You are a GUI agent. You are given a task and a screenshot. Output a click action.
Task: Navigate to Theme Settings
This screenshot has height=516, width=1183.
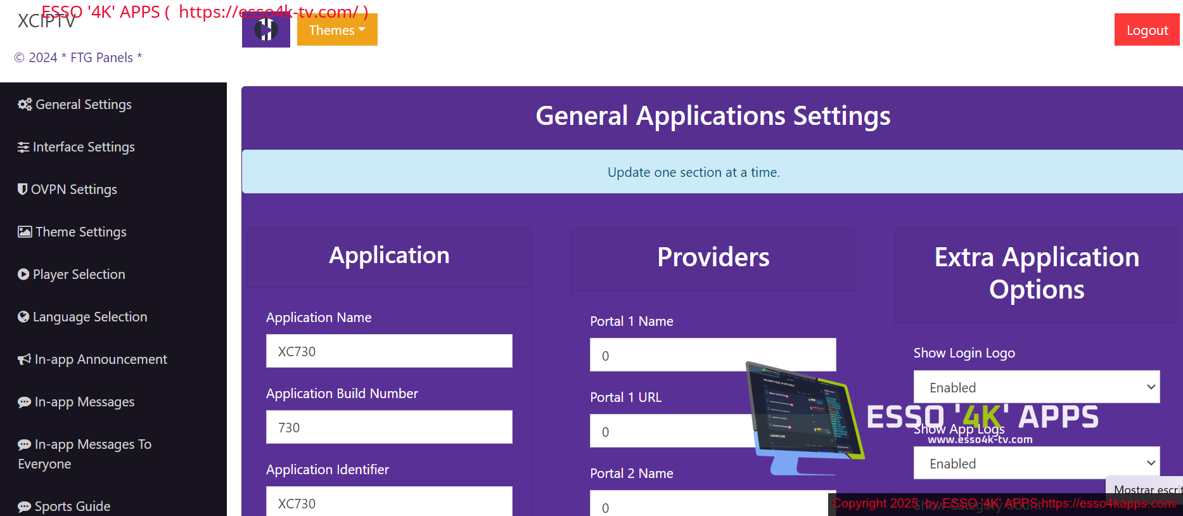click(72, 231)
